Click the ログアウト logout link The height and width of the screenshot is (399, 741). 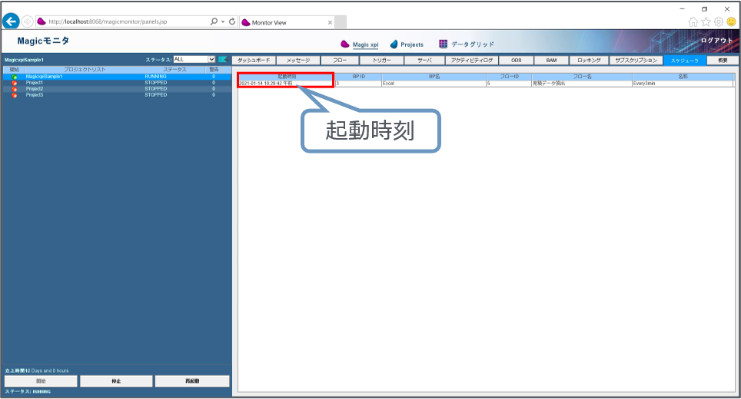click(717, 40)
